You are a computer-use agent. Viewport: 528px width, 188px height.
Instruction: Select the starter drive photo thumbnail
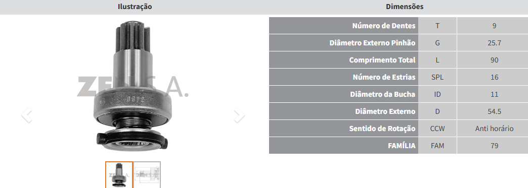[x=119, y=175]
